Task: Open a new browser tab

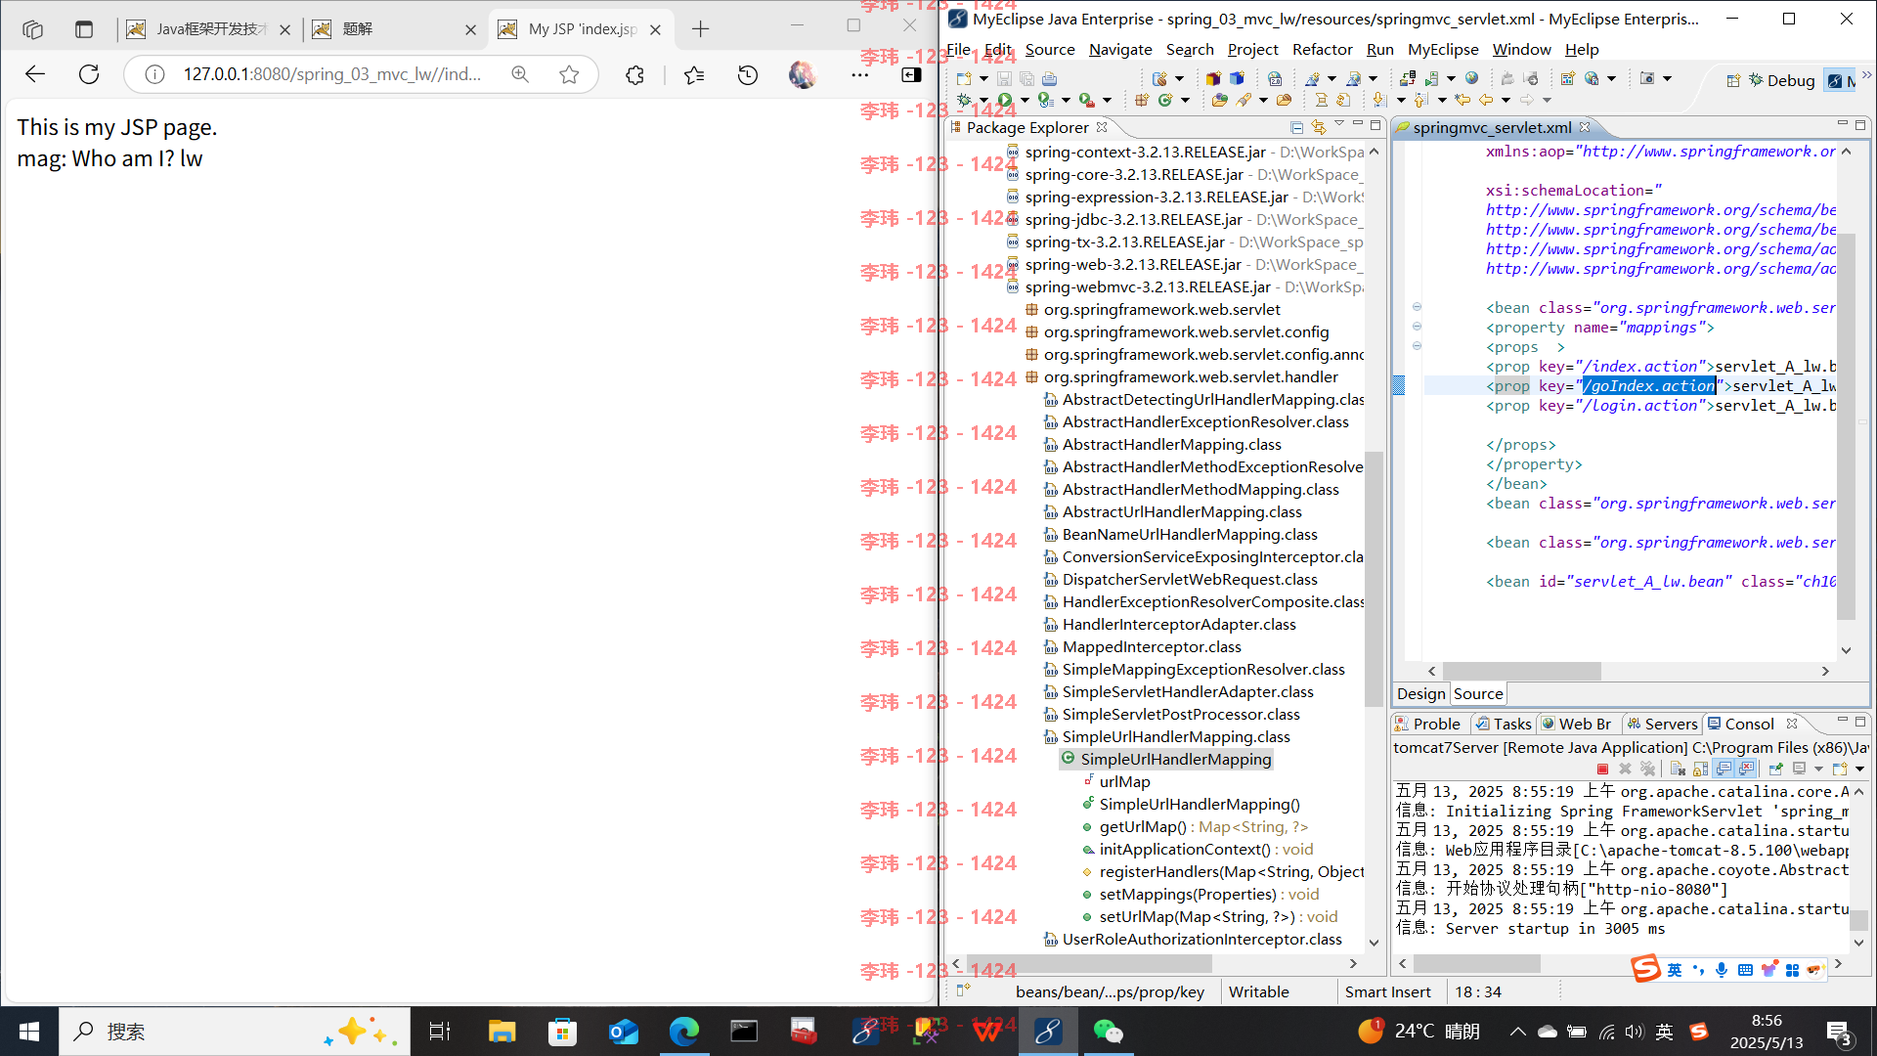Action: 700,29
